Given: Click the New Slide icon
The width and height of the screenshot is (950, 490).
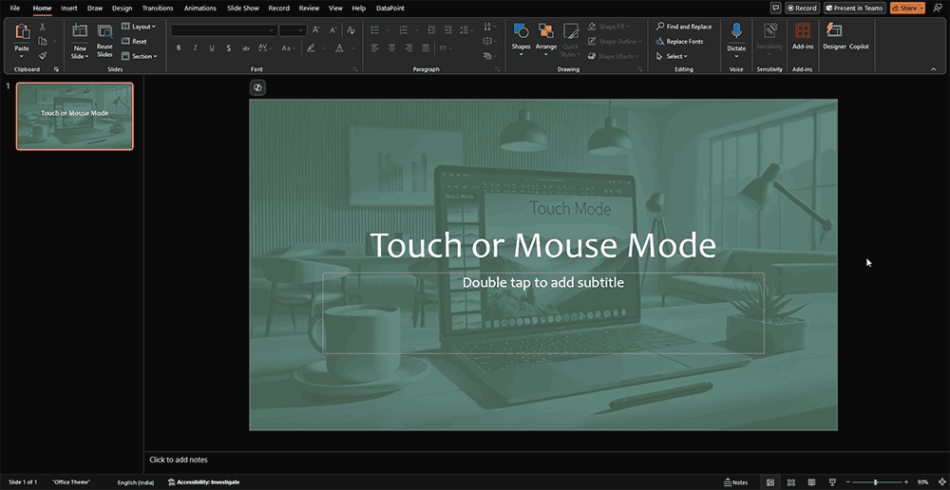Looking at the screenshot, I should pos(80,31).
